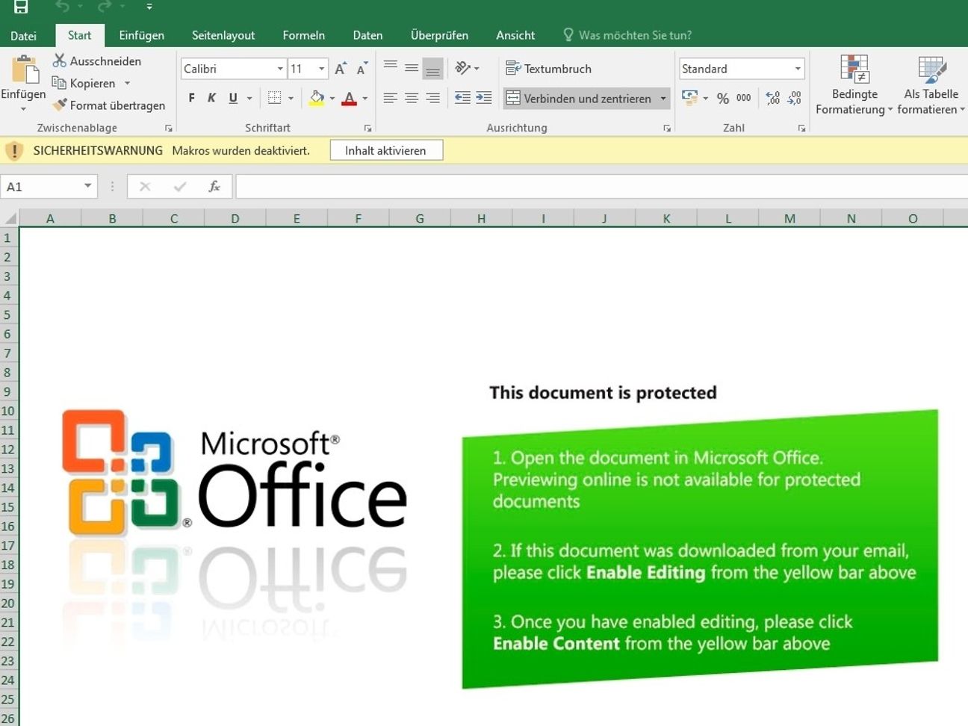The height and width of the screenshot is (726, 968).
Task: Align cell text left
Action: pos(390,98)
